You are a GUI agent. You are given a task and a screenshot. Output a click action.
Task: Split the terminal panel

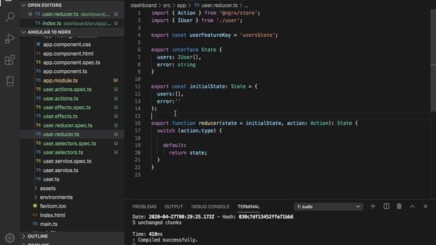(386, 206)
